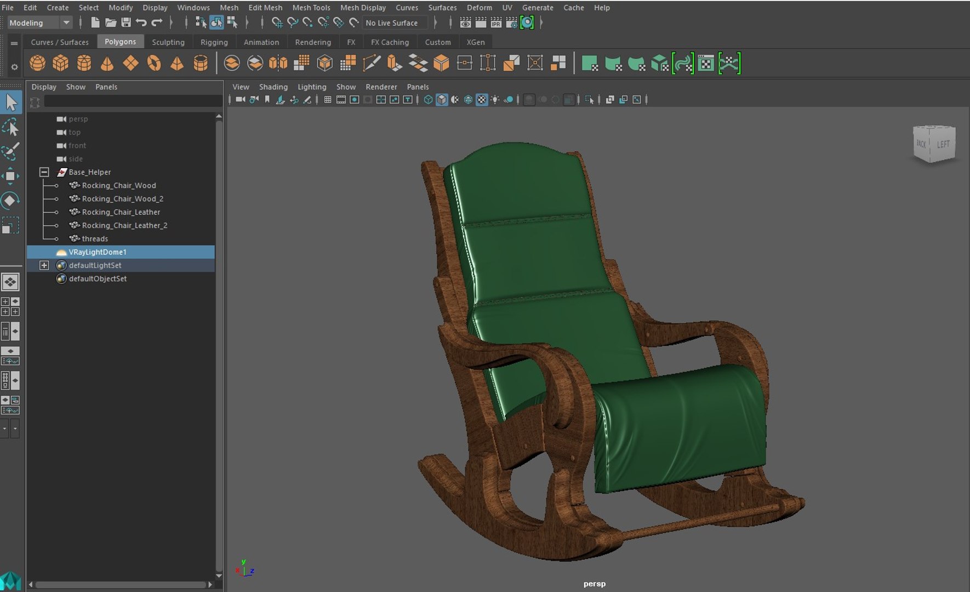Open the shelf options menu
The height and width of the screenshot is (592, 970).
point(14,43)
